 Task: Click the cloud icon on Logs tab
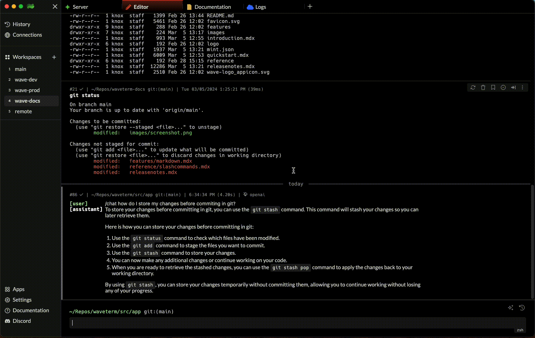pyautogui.click(x=250, y=7)
